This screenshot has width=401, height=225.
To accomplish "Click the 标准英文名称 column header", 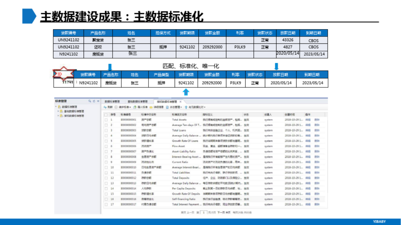I will (186, 115).
